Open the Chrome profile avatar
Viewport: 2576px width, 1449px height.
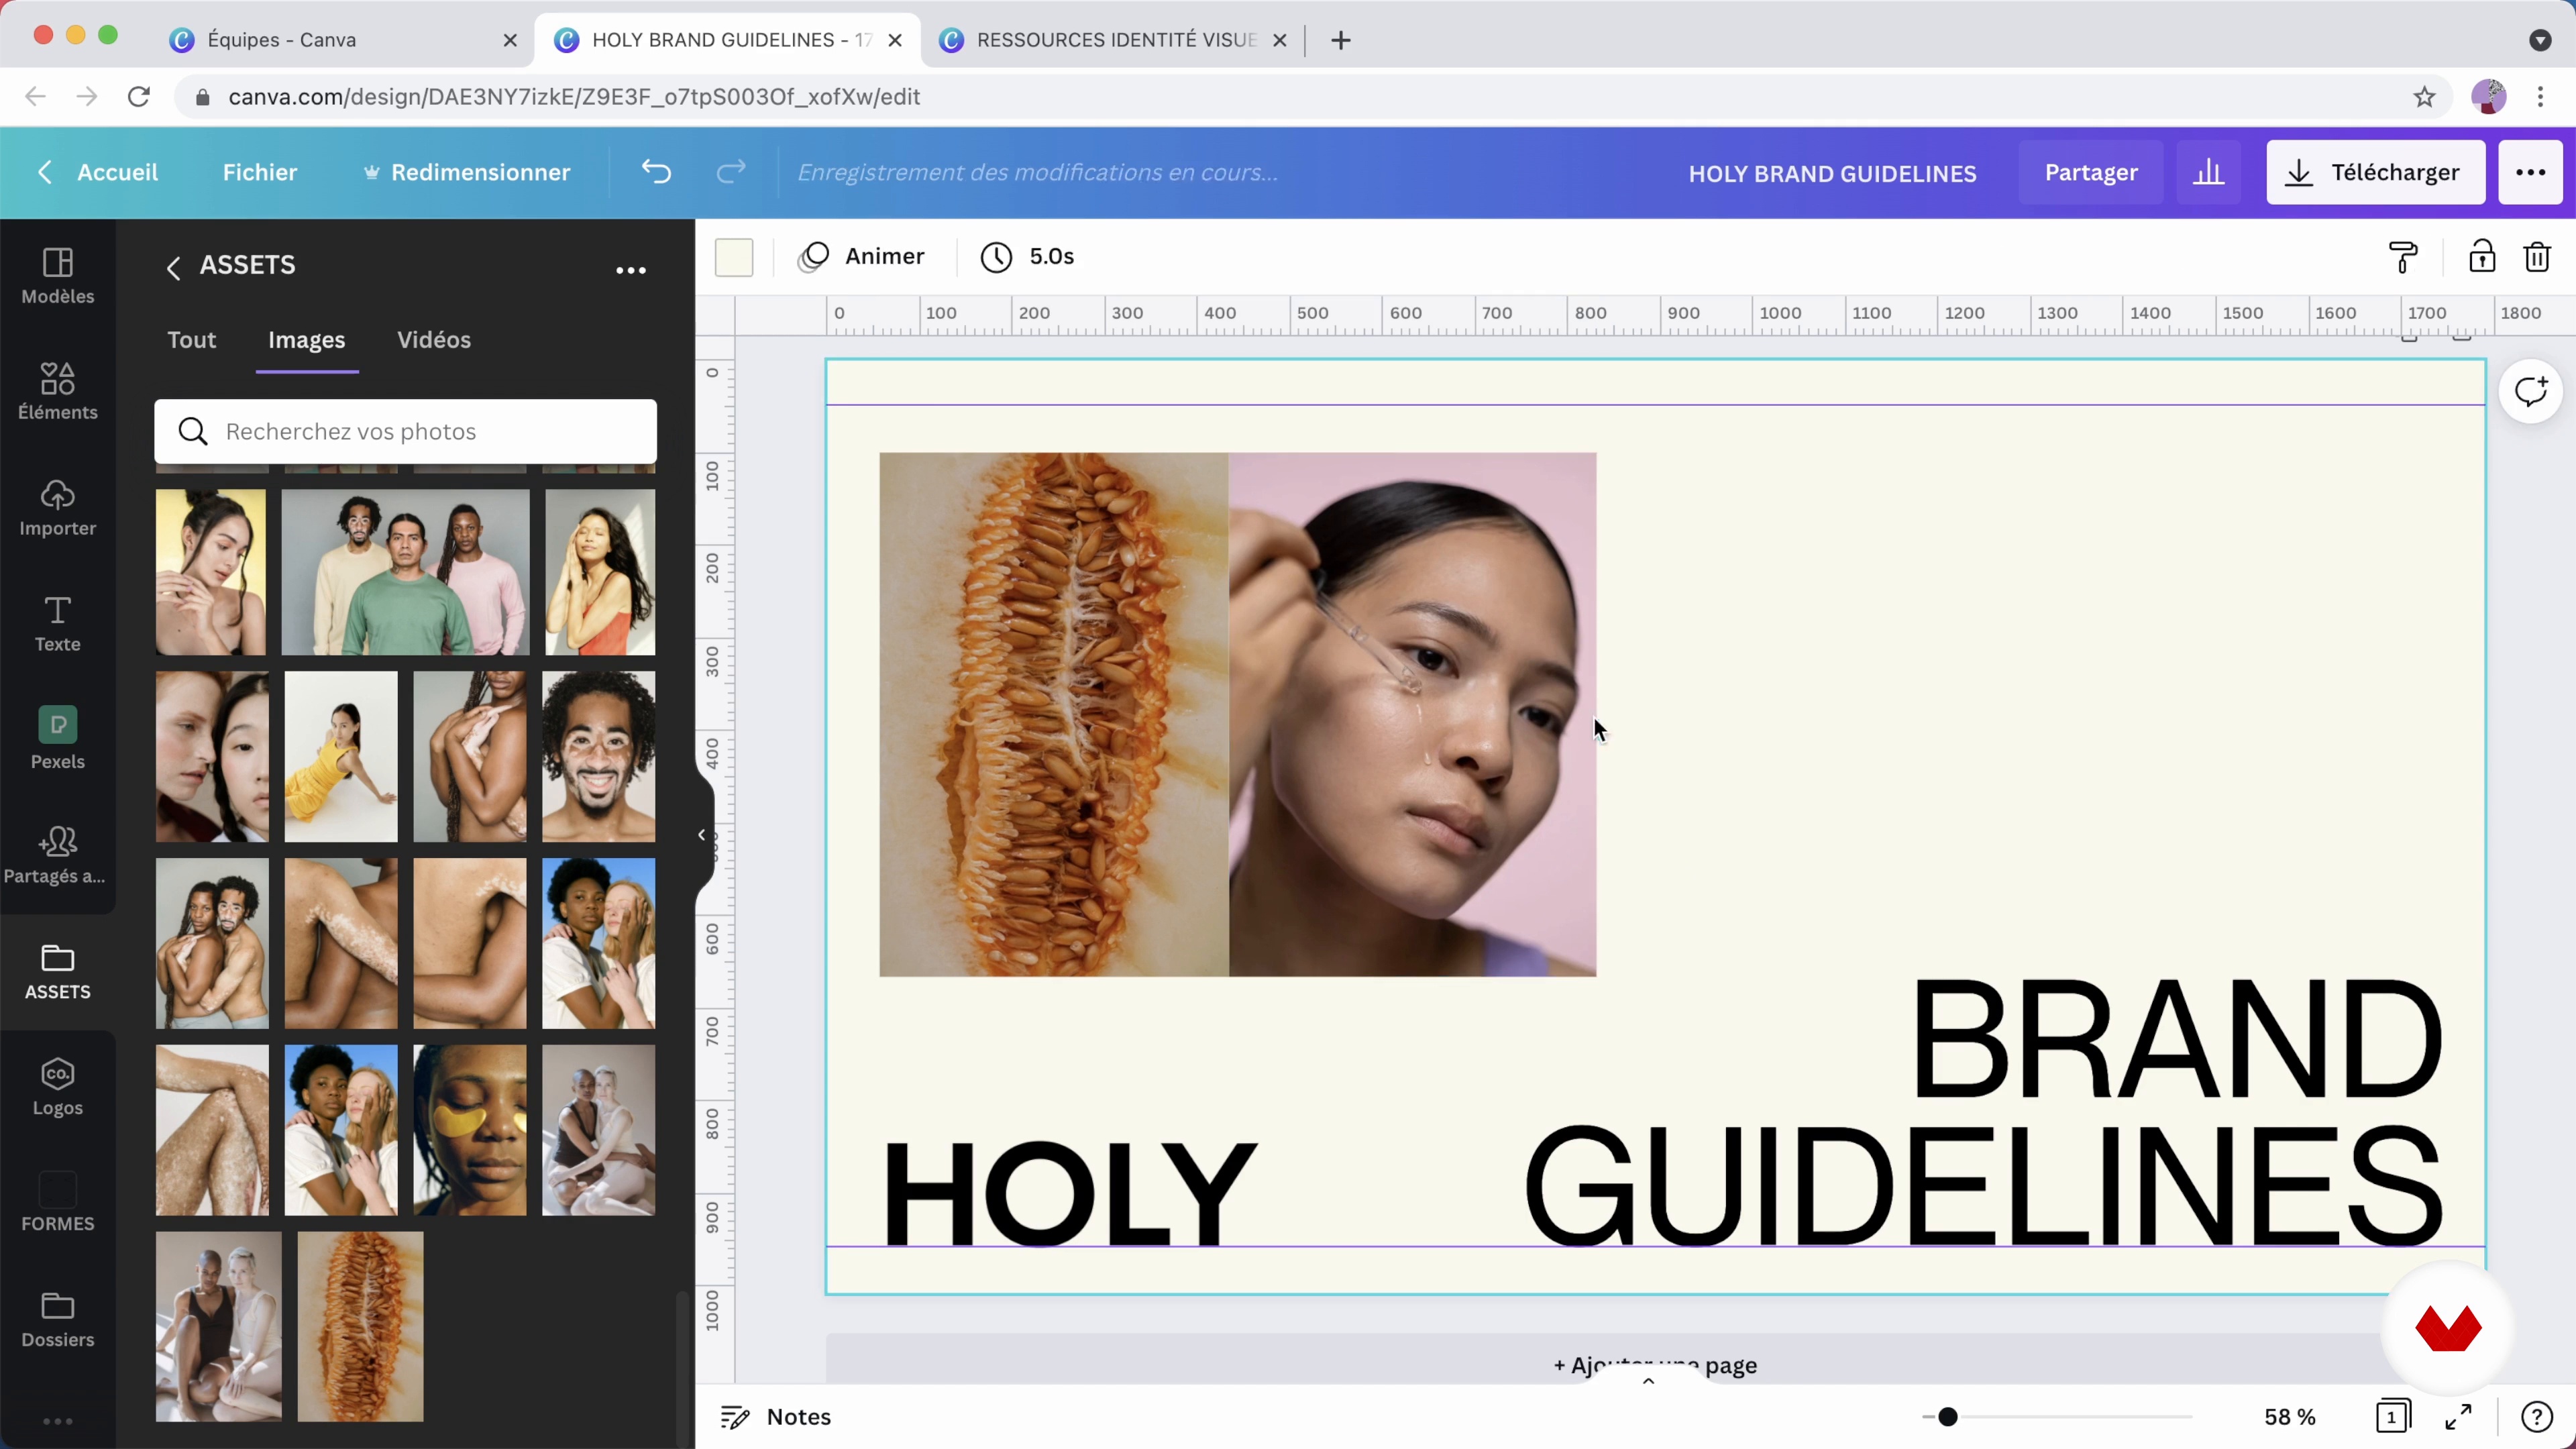pyautogui.click(x=2488, y=97)
